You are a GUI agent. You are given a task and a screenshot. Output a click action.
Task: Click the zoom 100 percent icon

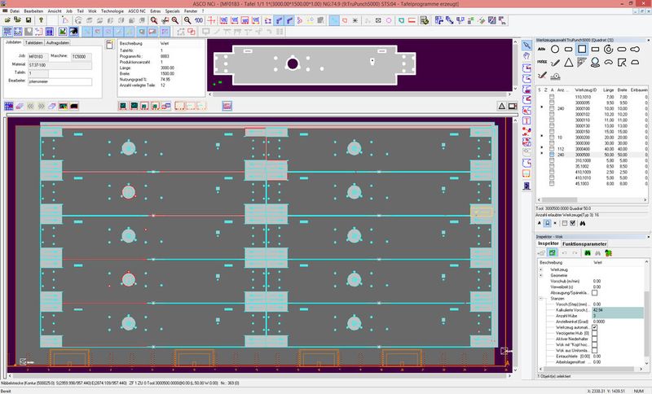coord(199,20)
